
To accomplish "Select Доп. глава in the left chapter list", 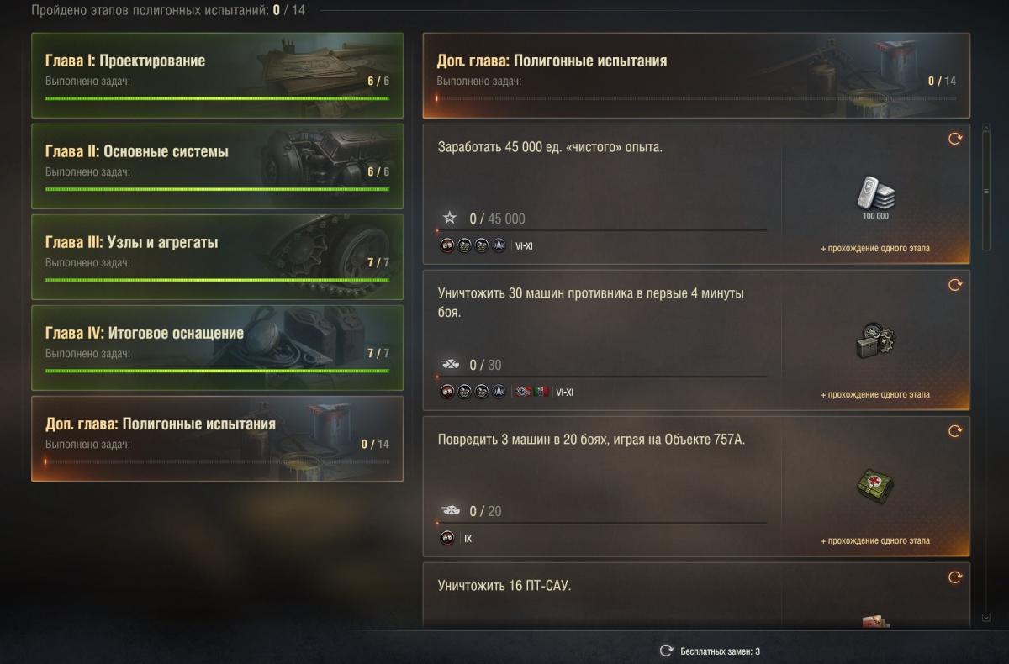I will 217,438.
